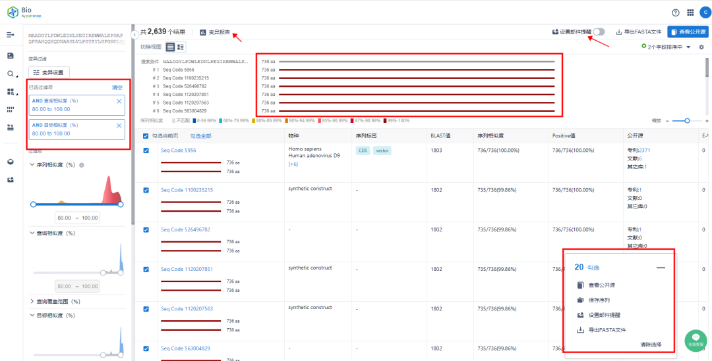The image size is (712, 361).
Task: Click the 变异设置 button
Action: 49,72
